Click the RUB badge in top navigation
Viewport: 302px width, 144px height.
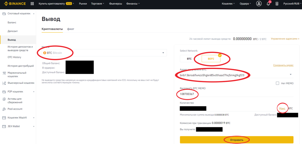(x=69, y=4)
